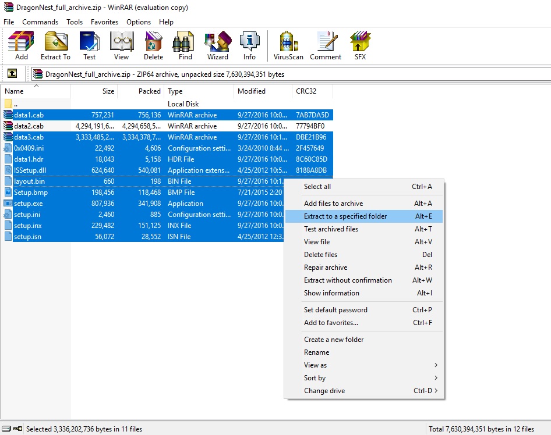The image size is (551, 435).
Task: Open the Extract To tool
Action: pyautogui.click(x=55, y=45)
